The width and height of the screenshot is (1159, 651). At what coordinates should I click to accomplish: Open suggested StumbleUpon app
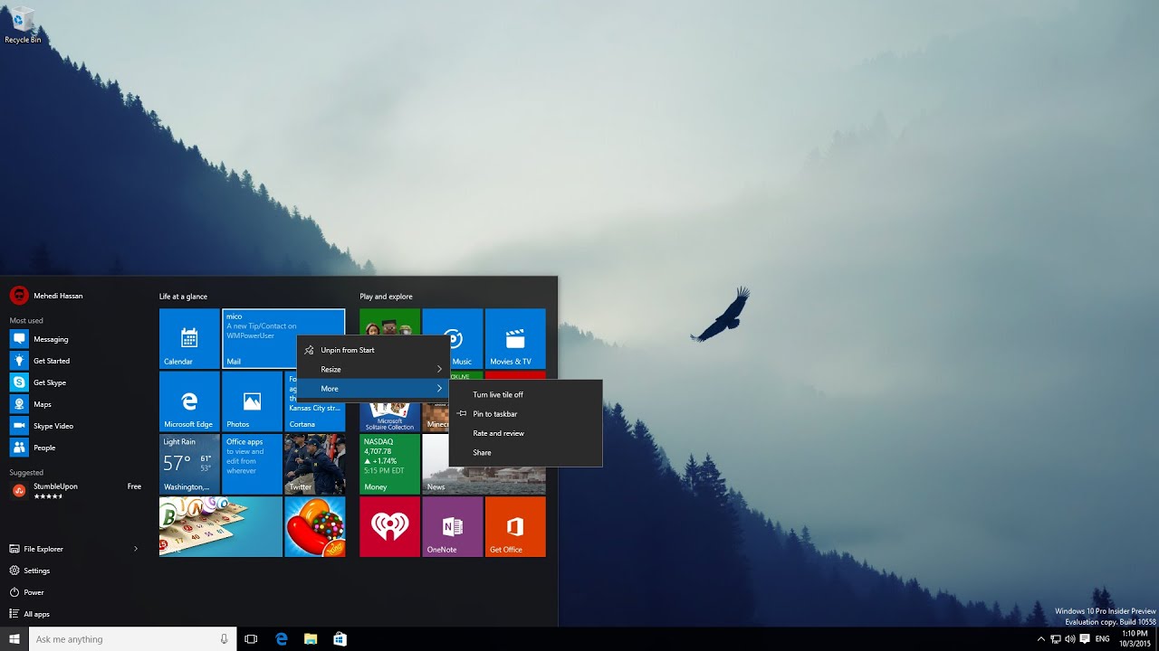pyautogui.click(x=74, y=490)
